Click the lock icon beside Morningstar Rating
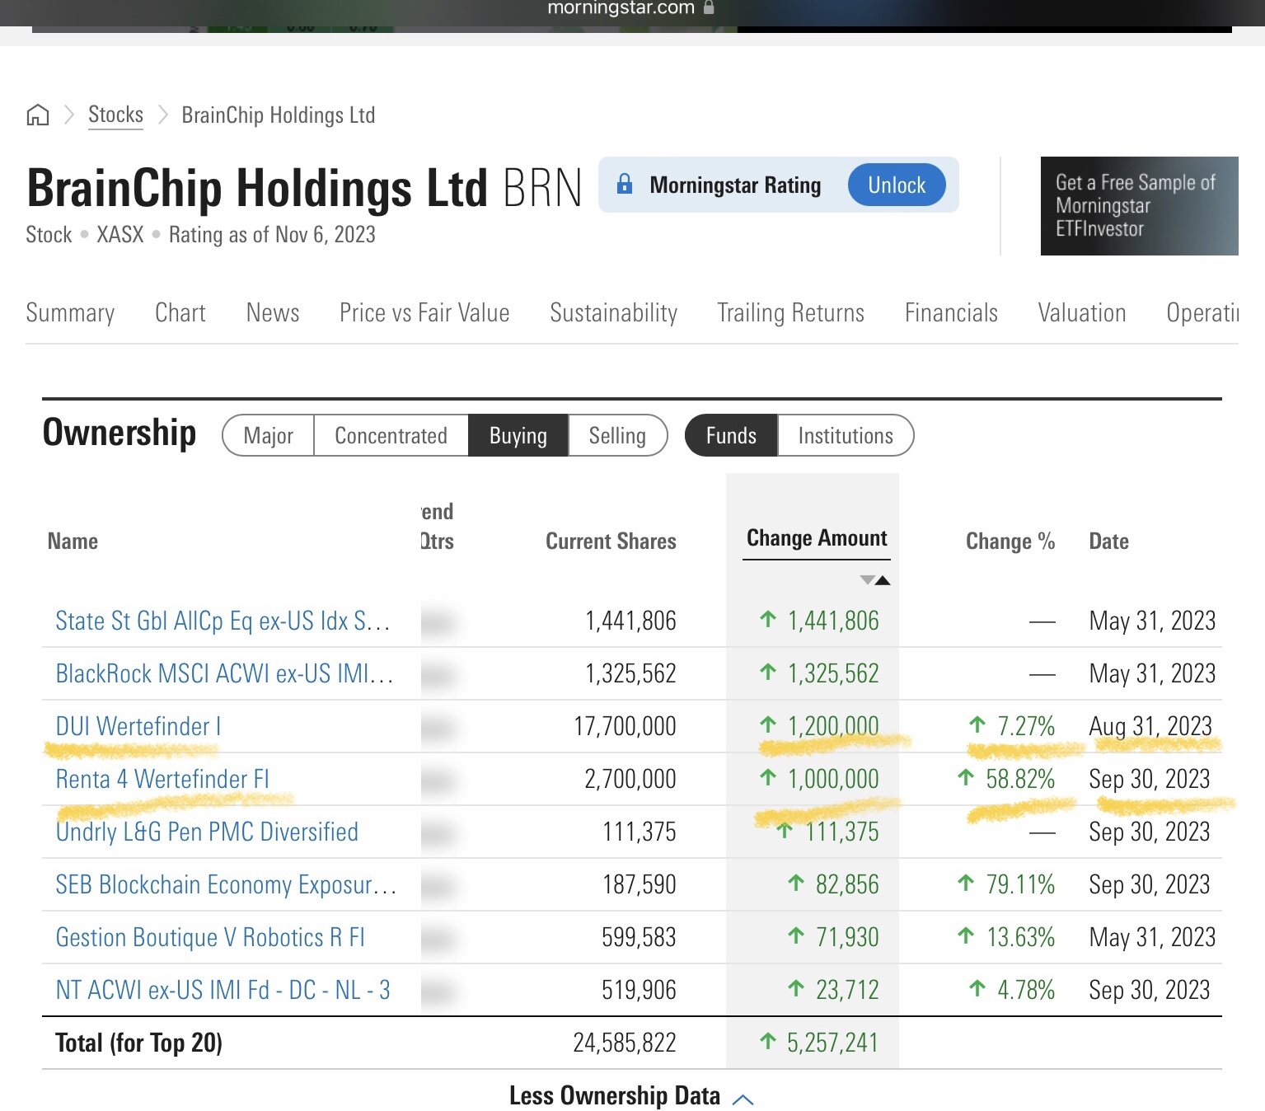 (x=625, y=184)
